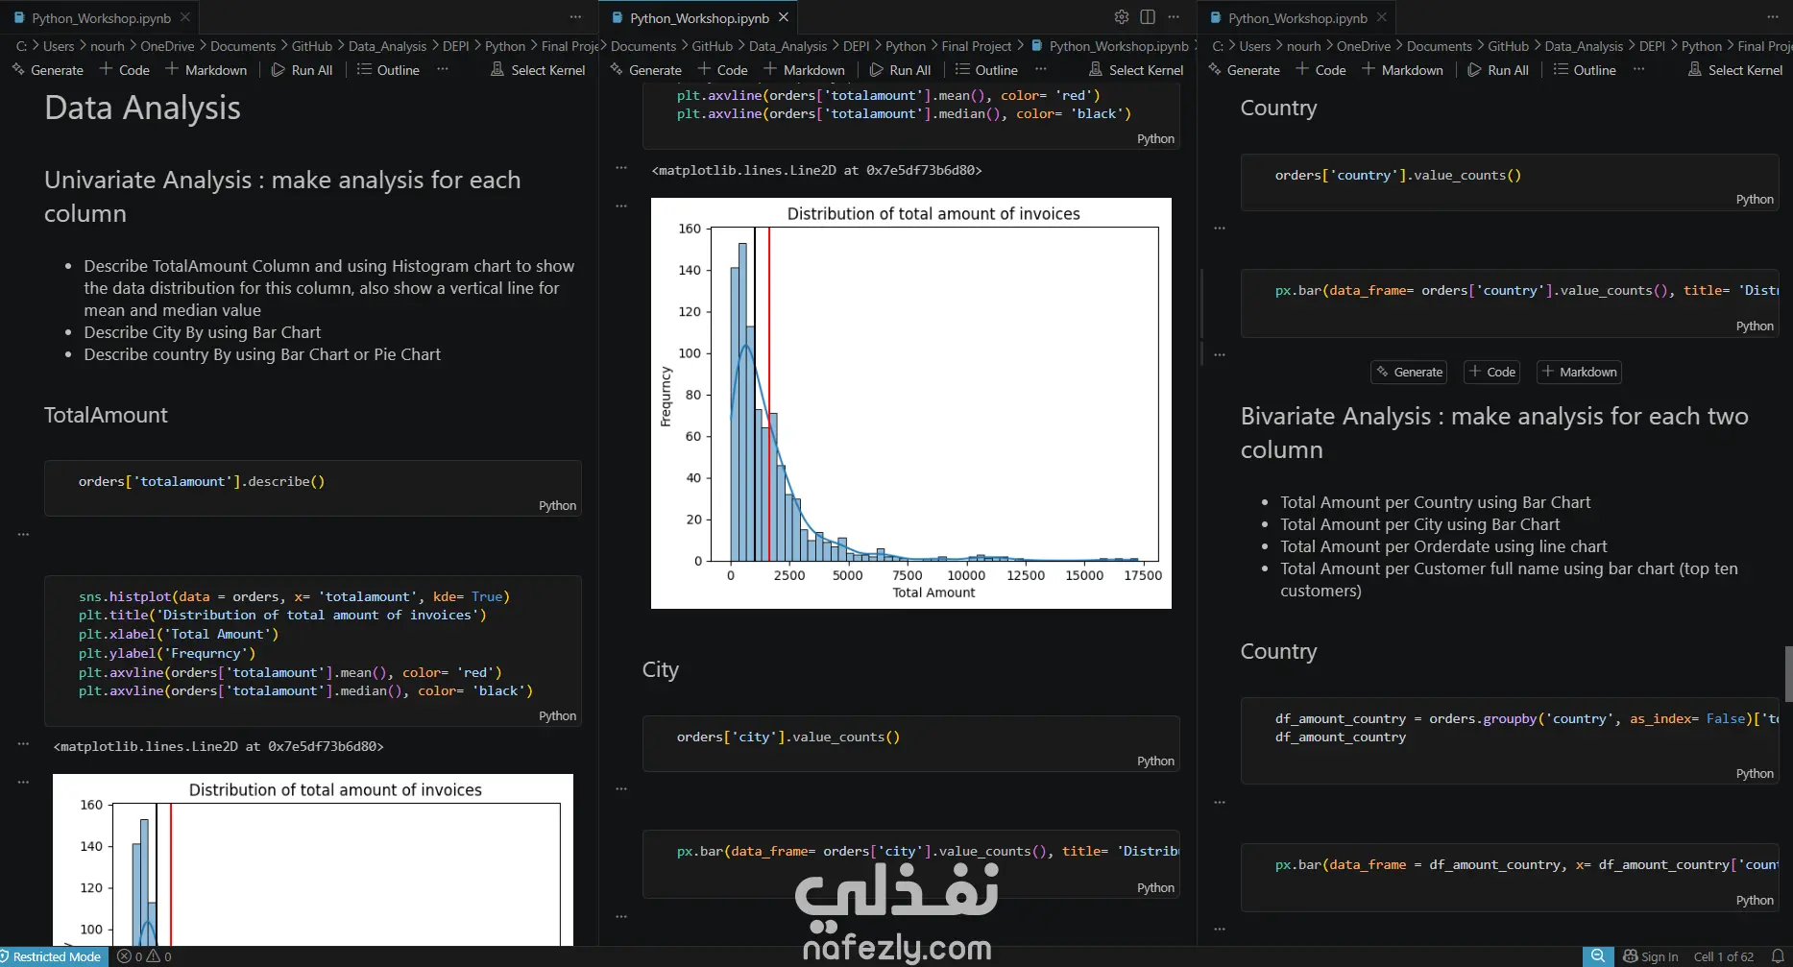Add a Code cell from the left notebook toolbar

(x=124, y=70)
